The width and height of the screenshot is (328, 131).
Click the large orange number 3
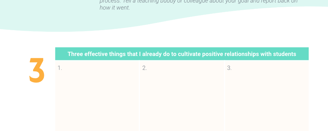(37, 70)
